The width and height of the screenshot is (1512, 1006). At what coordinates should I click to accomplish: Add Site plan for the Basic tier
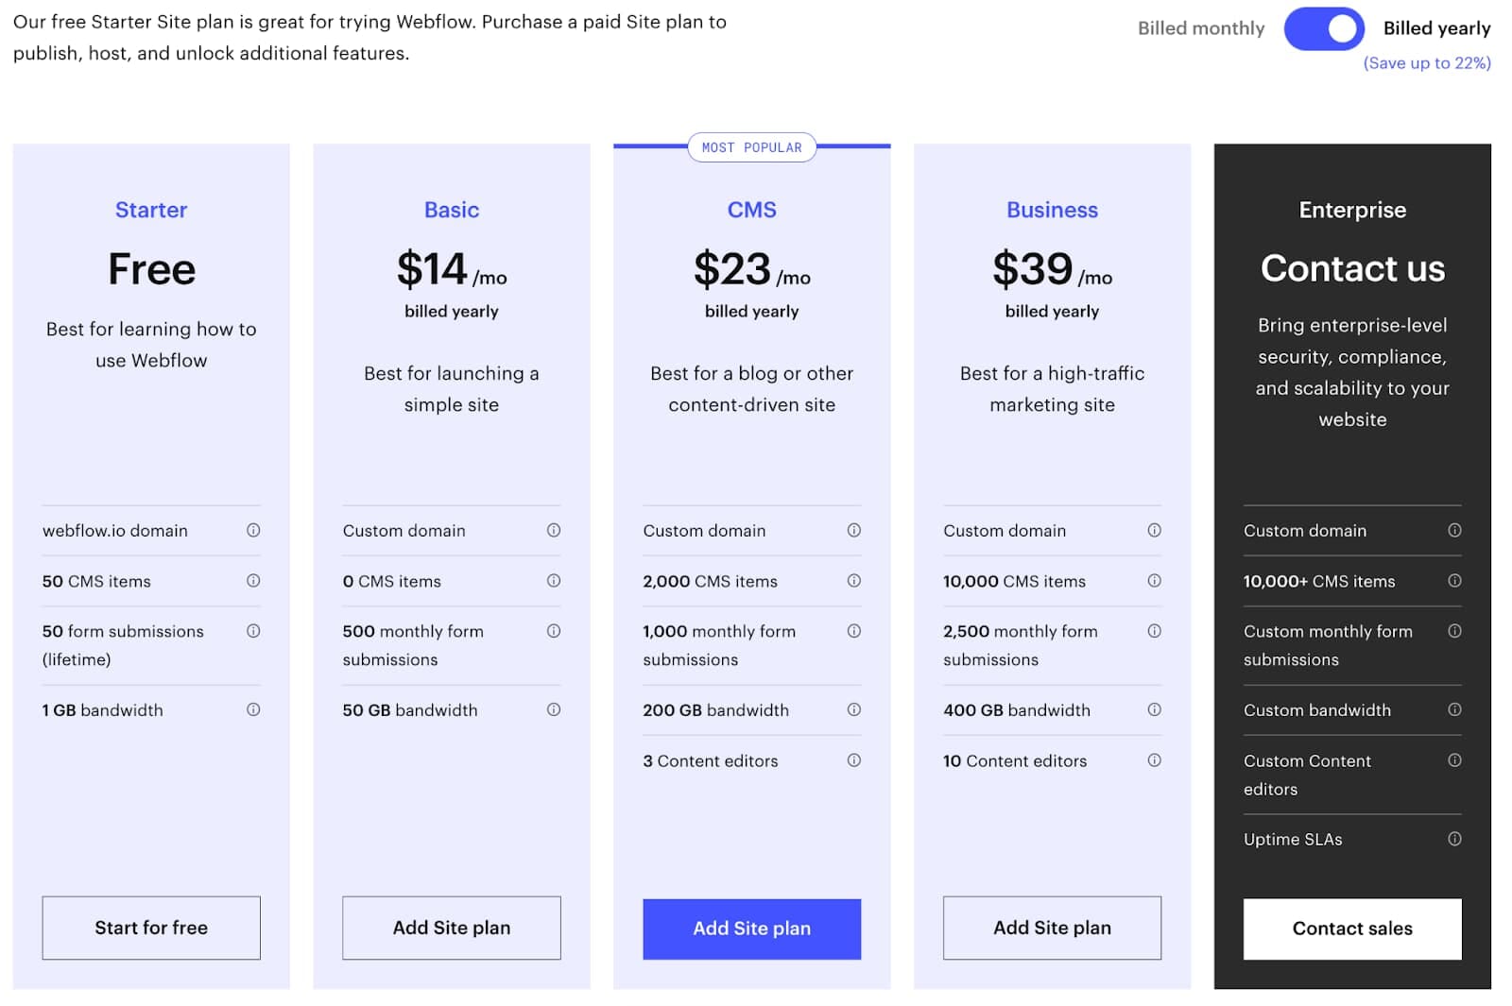(451, 928)
